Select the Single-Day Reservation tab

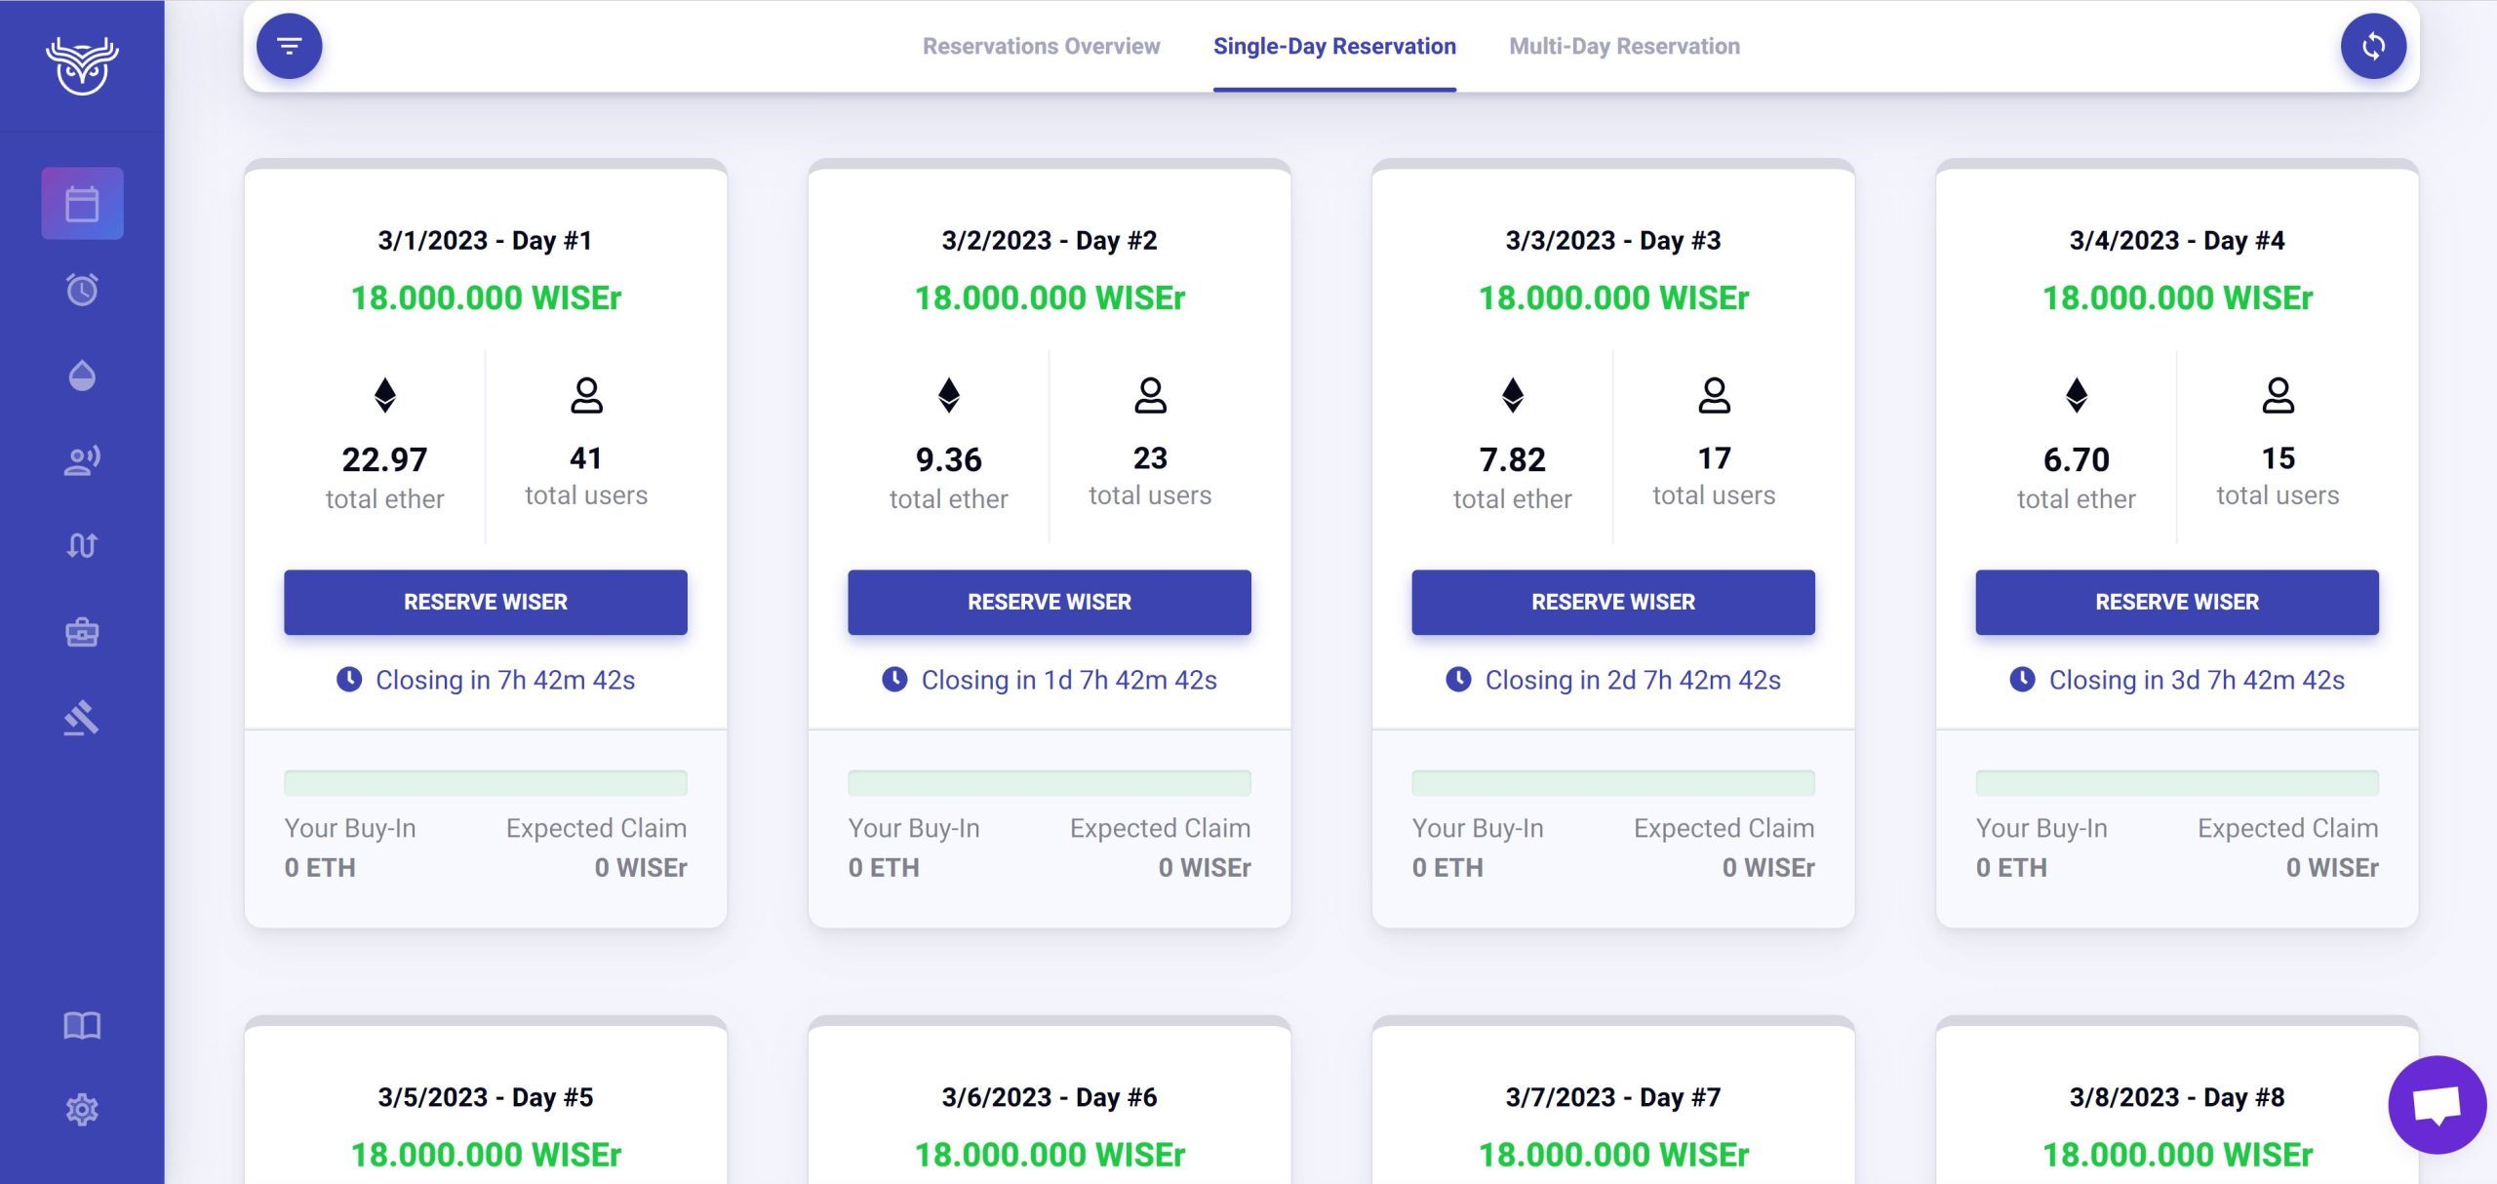[x=1334, y=46]
